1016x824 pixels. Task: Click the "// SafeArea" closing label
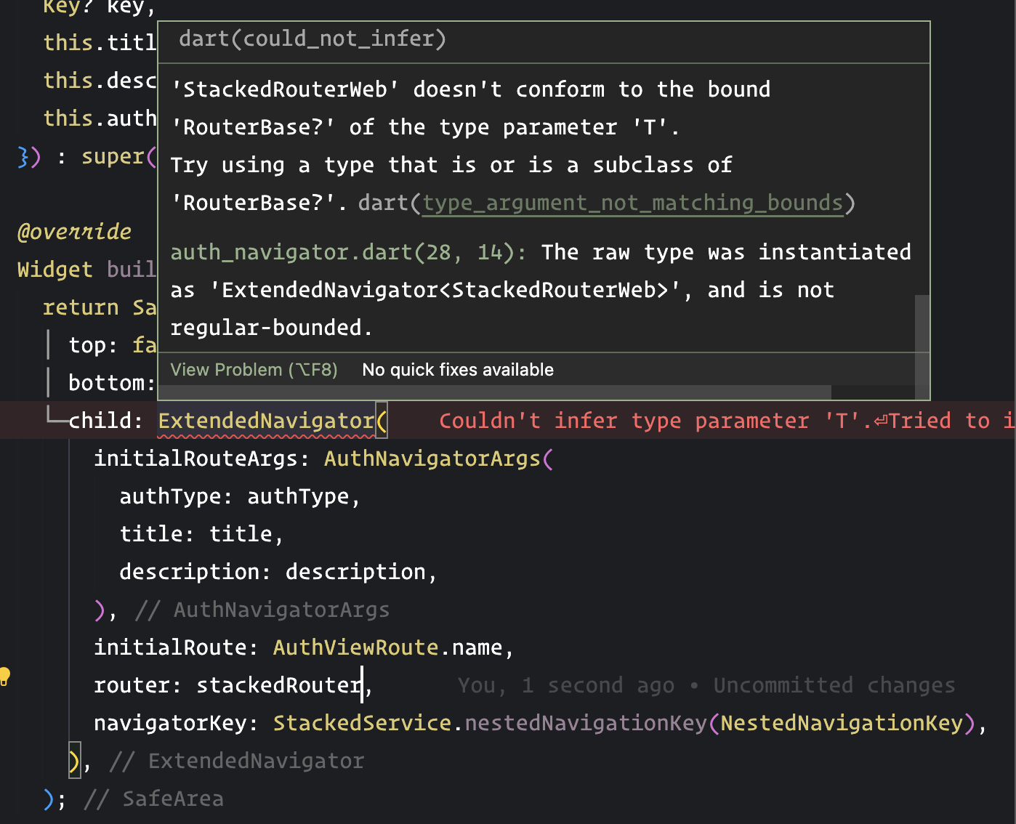tap(153, 799)
